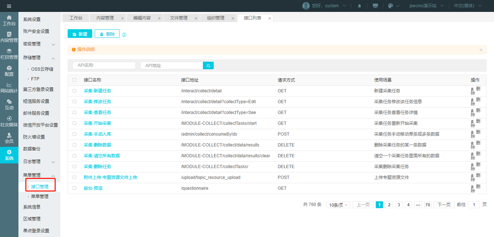Screen dimensions: 494x237
Task: Switch to the 组织管理 tab
Action: pyautogui.click(x=216, y=18)
